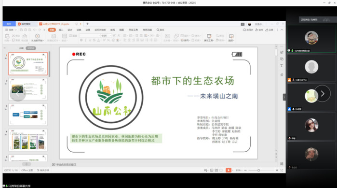Open the 设计 Design ribbon tab

pyautogui.click(x=70, y=30)
